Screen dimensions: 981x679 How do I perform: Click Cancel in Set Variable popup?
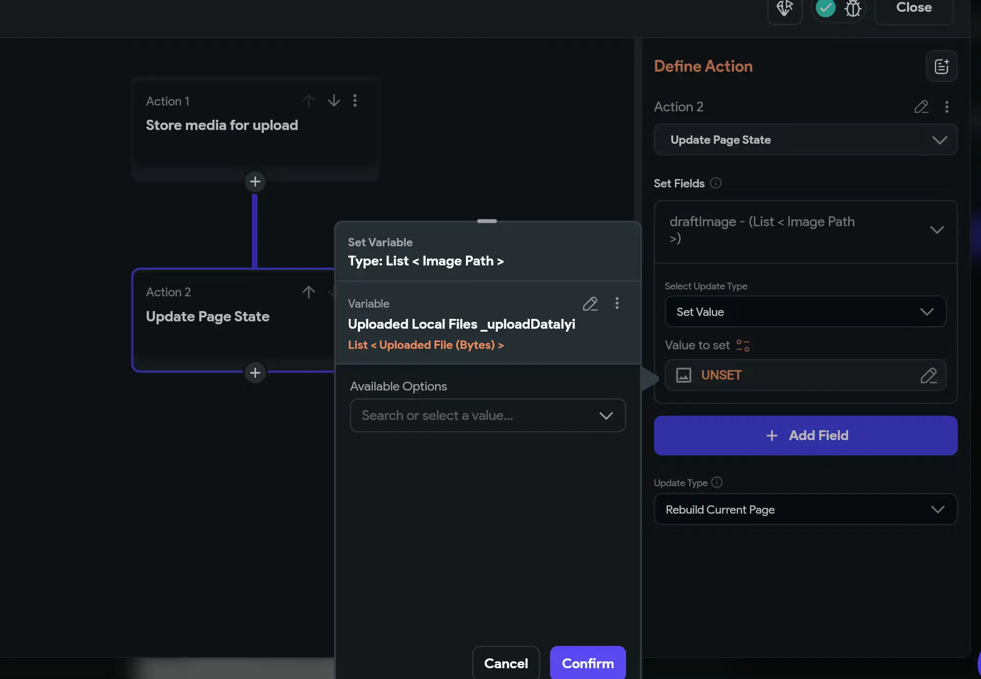point(506,663)
